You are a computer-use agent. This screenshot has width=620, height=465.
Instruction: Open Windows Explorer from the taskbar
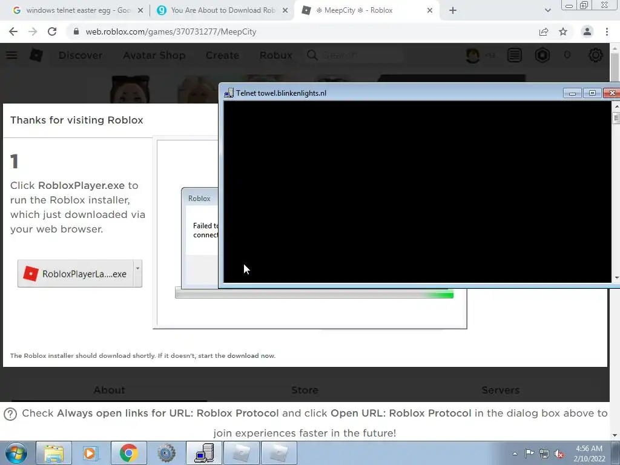[54, 453]
